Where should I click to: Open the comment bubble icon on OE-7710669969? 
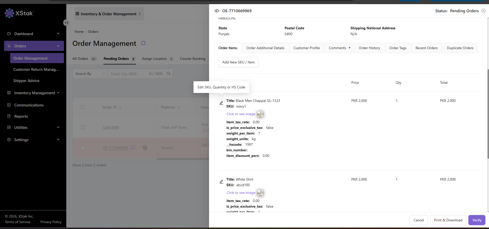click(133, 147)
